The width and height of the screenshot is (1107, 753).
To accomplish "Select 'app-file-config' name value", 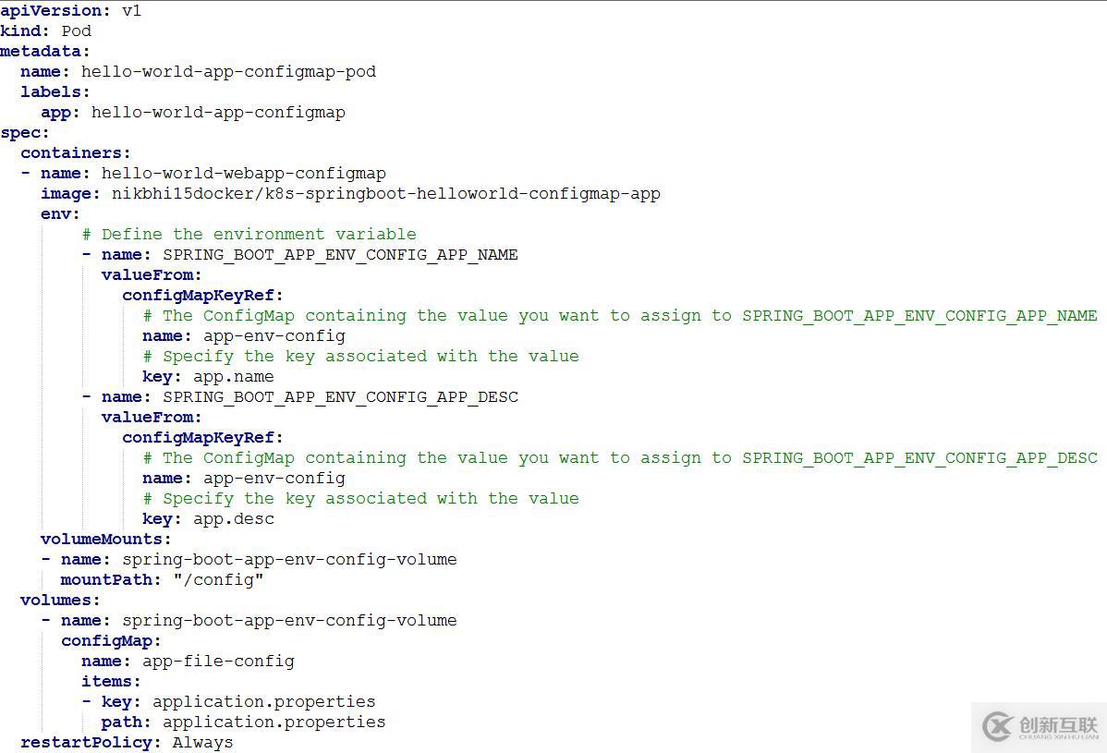I will click(x=218, y=662).
